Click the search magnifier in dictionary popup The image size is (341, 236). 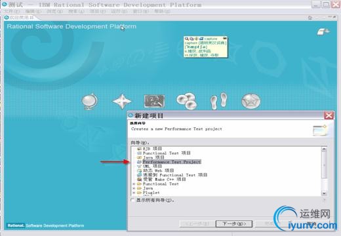pos(186,39)
